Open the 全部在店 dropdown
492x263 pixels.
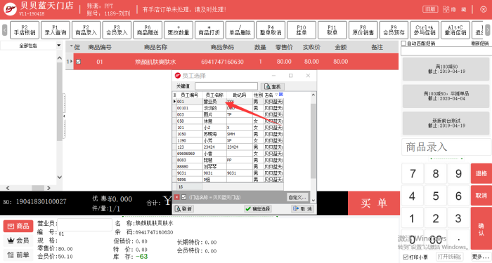pyautogui.click(x=58, y=46)
